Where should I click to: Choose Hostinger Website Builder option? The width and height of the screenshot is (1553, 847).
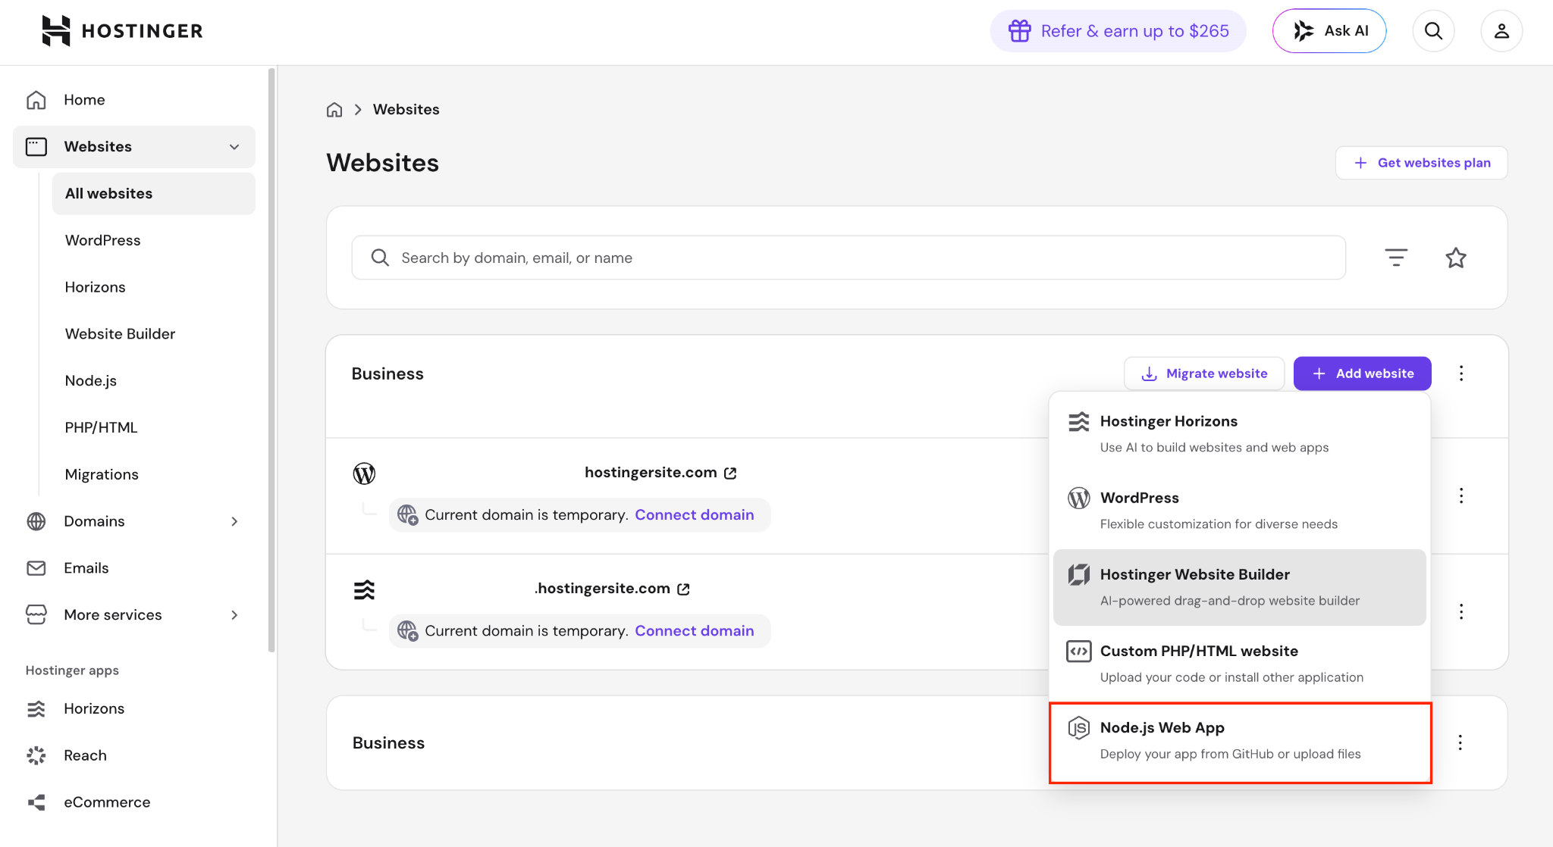click(x=1240, y=587)
